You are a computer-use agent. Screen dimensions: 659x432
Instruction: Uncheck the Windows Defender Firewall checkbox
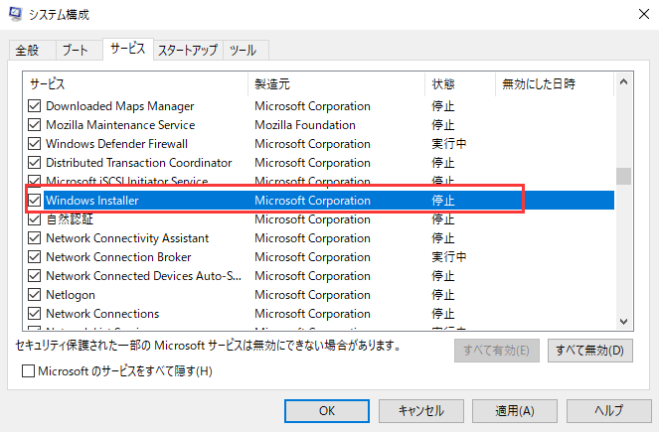(35, 144)
